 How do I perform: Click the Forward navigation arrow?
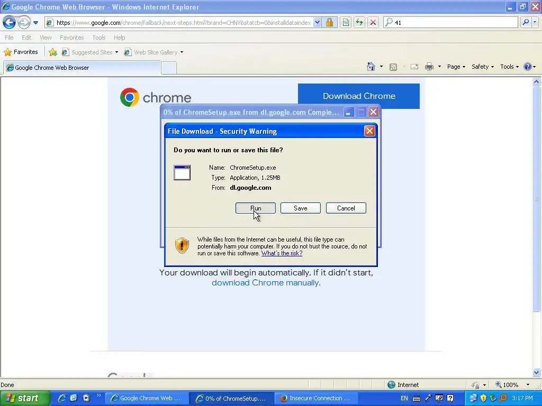click(24, 23)
